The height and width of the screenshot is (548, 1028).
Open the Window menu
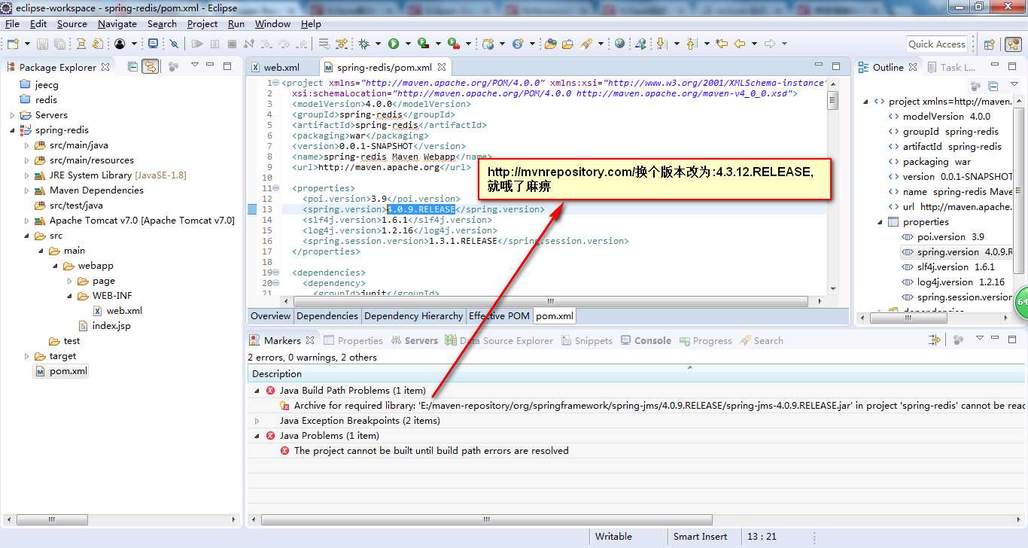click(272, 24)
